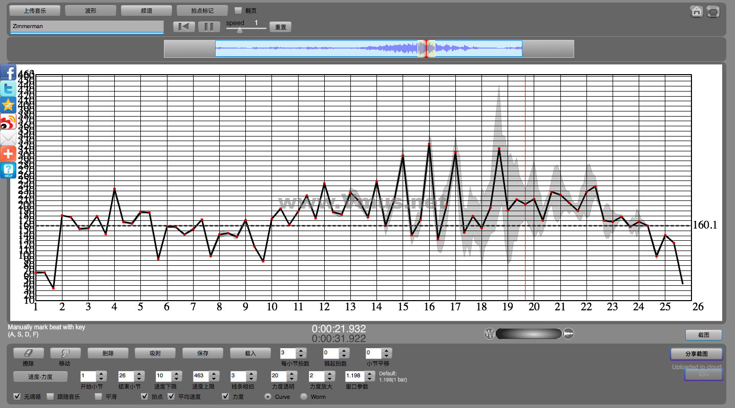
Task: Select the move (移动) tool icon
Action: pyautogui.click(x=65, y=353)
